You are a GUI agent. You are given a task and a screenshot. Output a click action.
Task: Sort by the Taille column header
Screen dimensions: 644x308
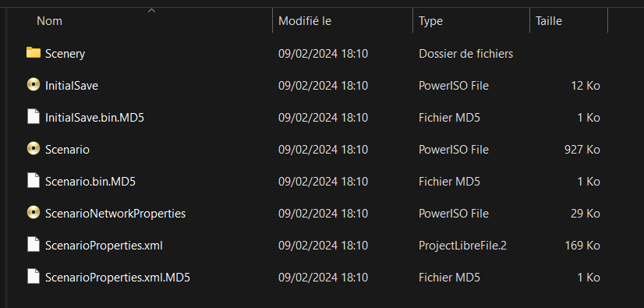pyautogui.click(x=568, y=20)
